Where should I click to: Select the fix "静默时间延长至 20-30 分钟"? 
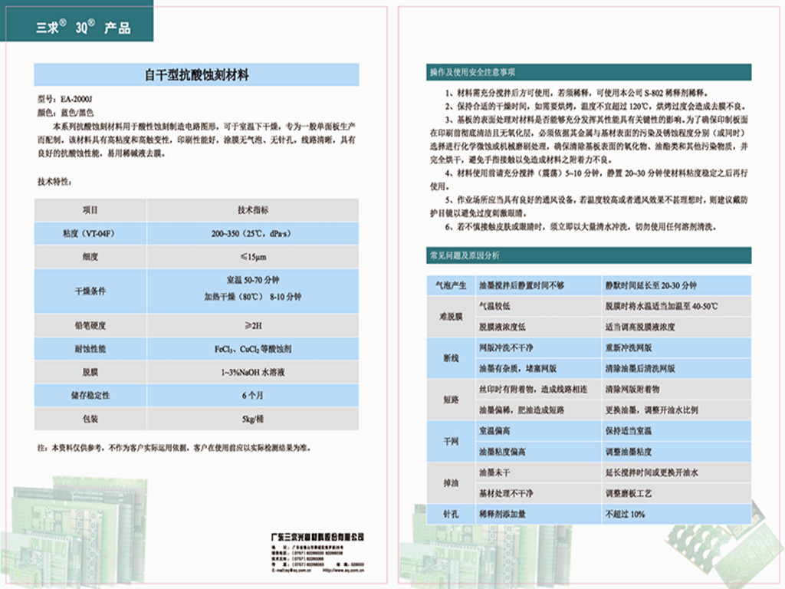point(651,285)
